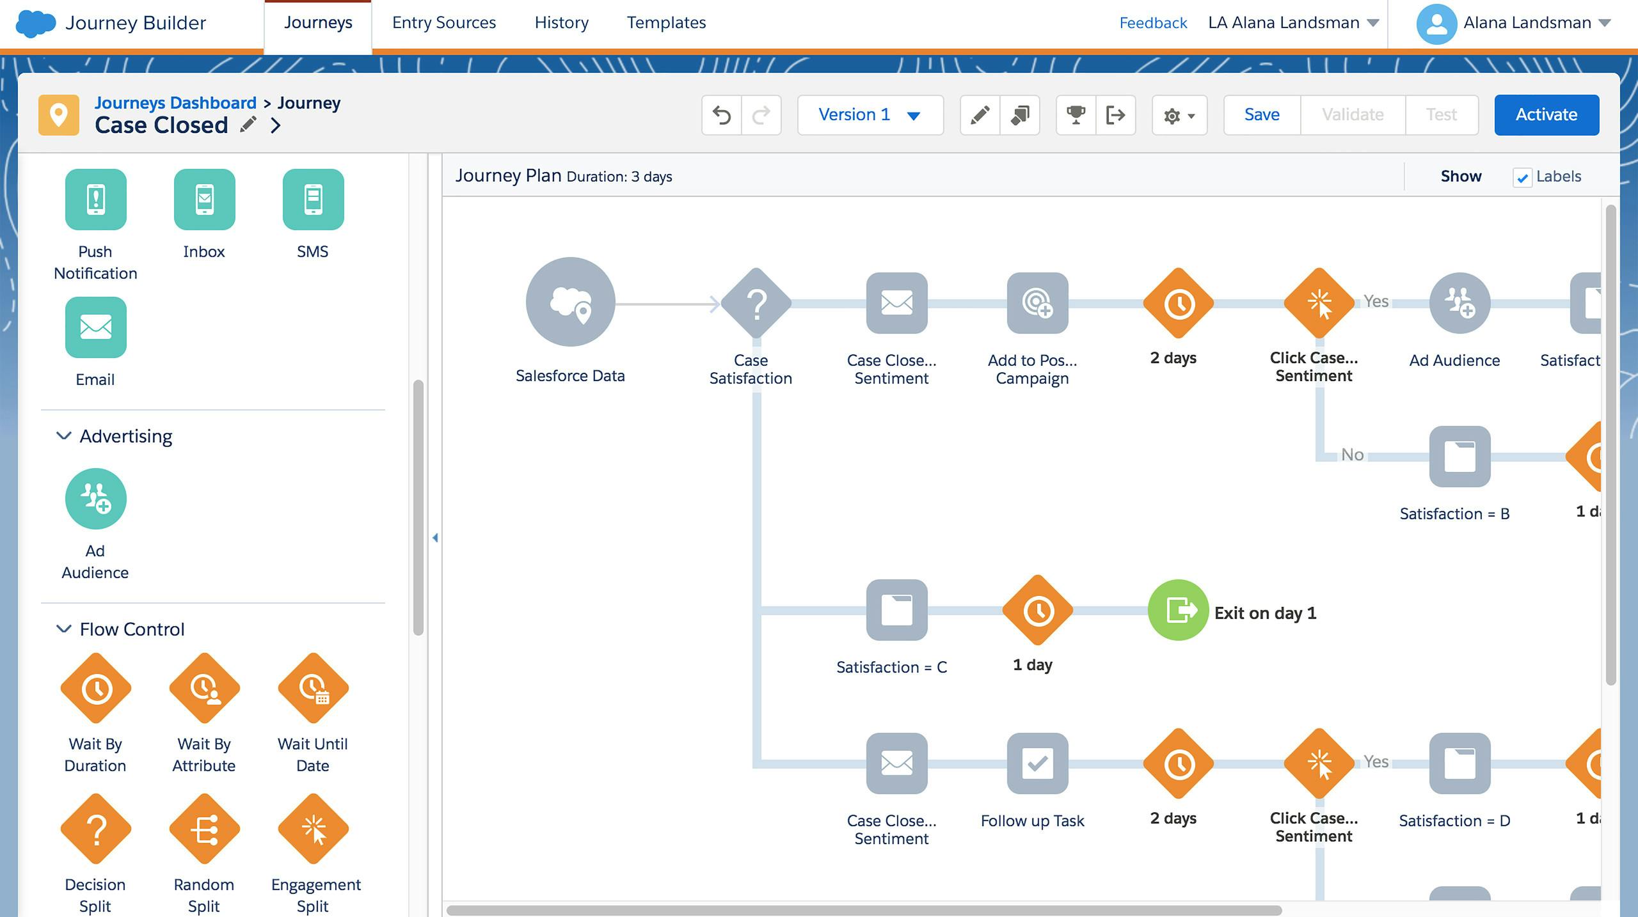Open the Version 1 dropdown

870,115
